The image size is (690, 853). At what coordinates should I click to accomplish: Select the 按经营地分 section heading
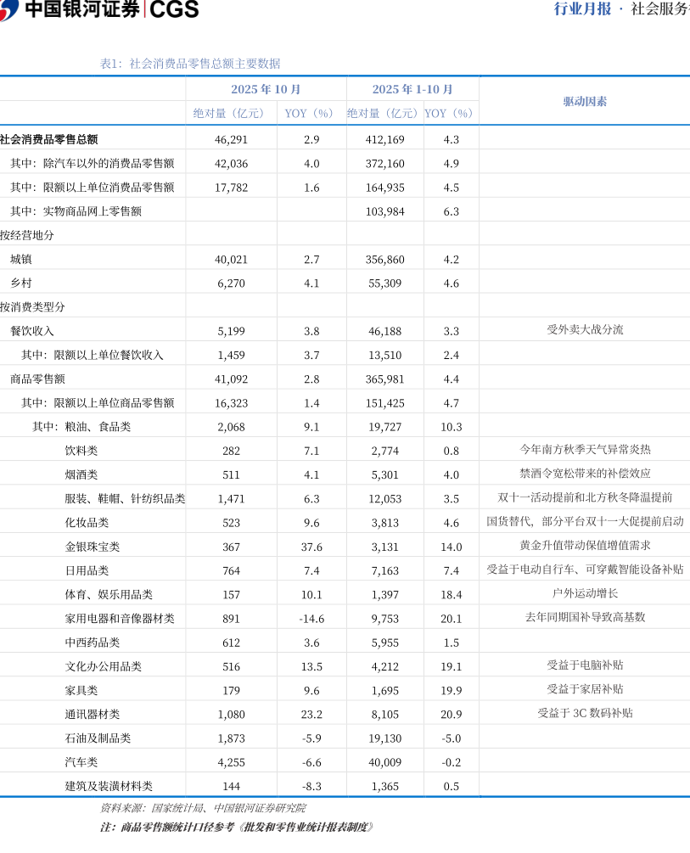tap(27, 235)
